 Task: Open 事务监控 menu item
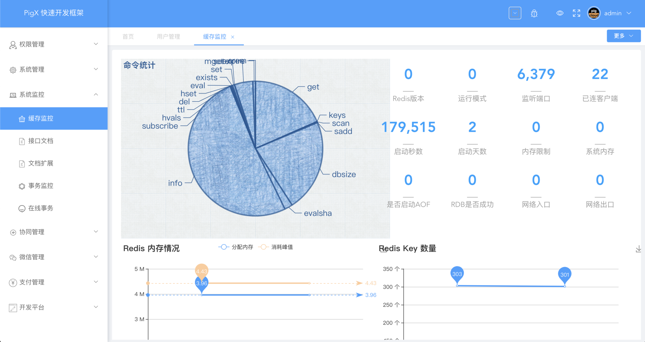tap(54, 186)
